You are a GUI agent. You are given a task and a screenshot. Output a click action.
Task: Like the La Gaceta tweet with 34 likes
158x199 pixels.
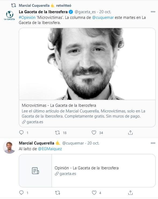(x=94, y=133)
